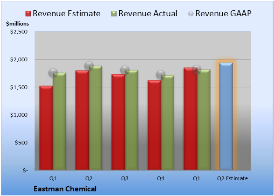The image size is (274, 196).
Task: Click the '$-' zero axis label
Action: pyautogui.click(x=25, y=170)
